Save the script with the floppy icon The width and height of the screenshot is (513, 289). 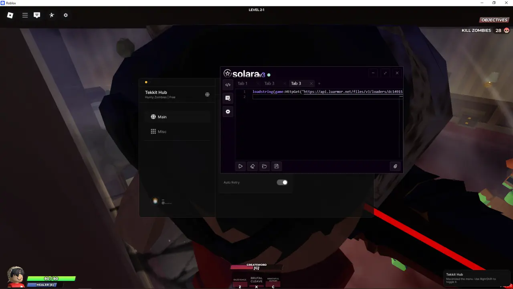[x=277, y=166]
